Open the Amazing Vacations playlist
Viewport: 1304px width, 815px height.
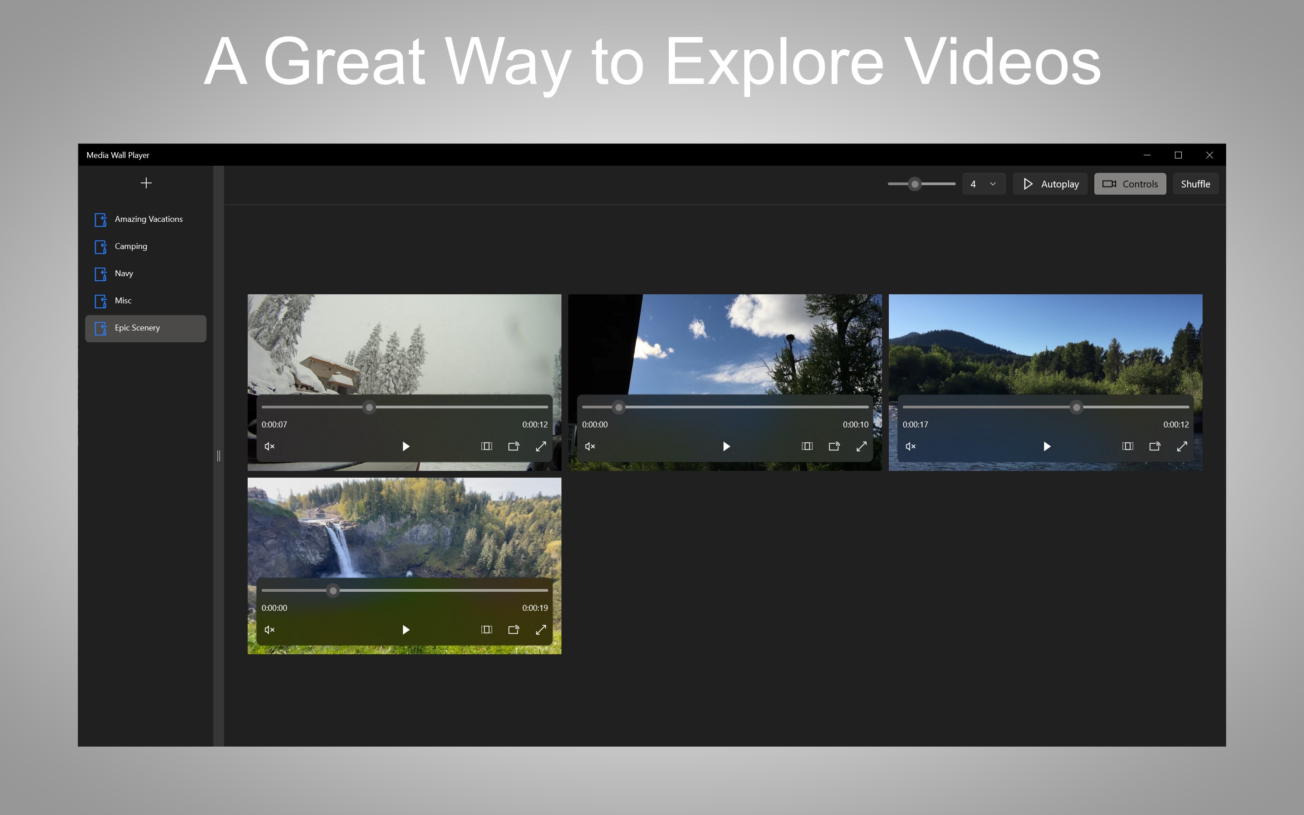click(148, 219)
